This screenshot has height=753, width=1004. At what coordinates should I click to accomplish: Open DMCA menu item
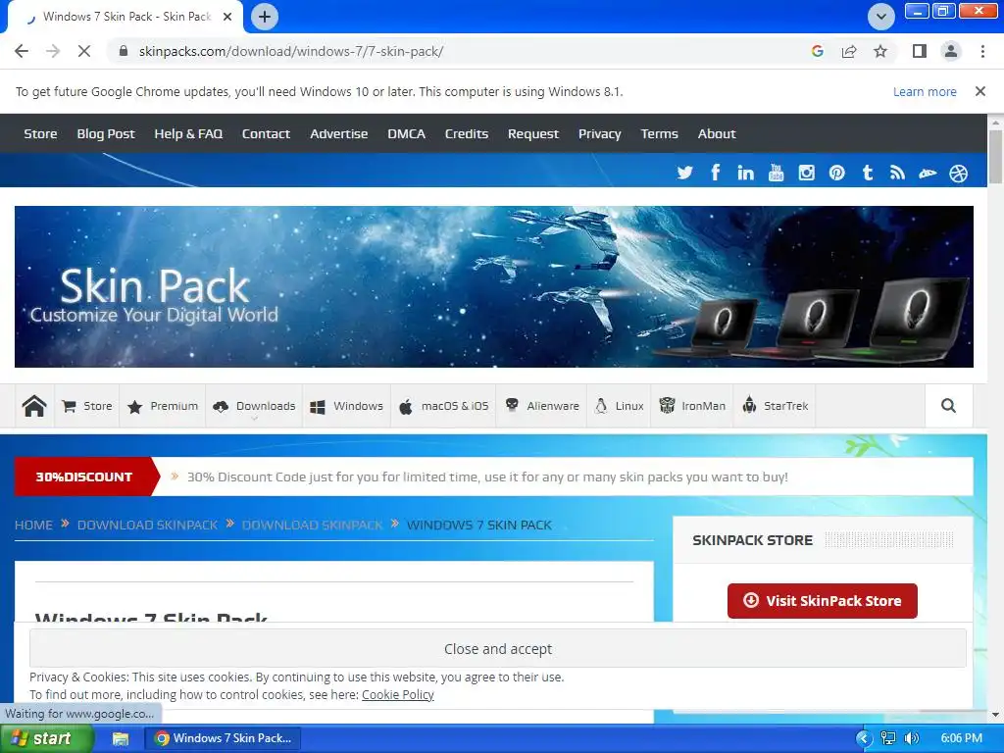coord(406,133)
